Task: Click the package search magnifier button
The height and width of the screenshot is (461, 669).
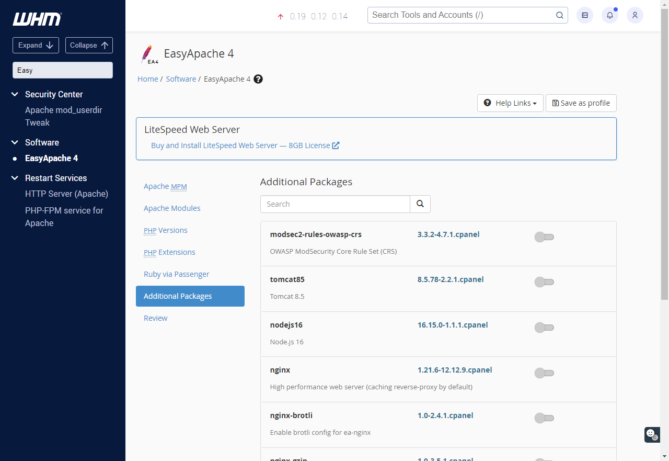Action: point(420,204)
